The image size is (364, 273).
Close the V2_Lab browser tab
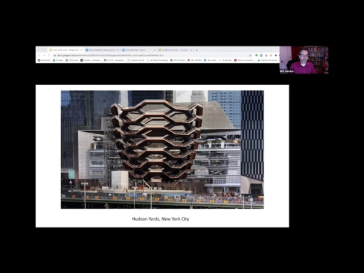pos(191,50)
